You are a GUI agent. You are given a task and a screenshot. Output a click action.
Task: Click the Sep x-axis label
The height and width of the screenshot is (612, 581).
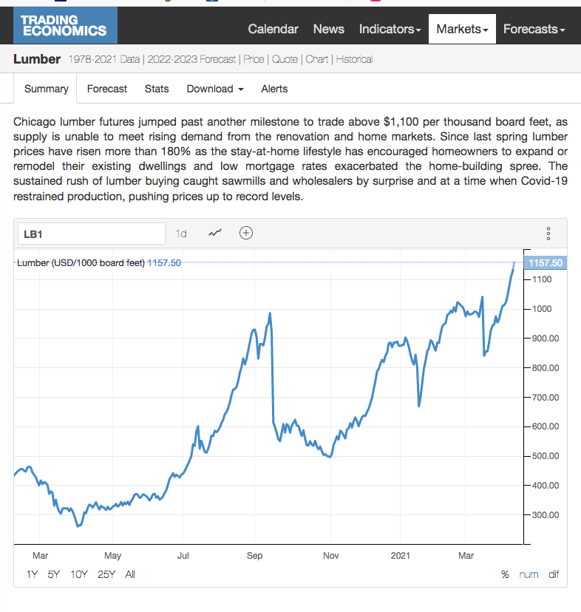tap(254, 555)
